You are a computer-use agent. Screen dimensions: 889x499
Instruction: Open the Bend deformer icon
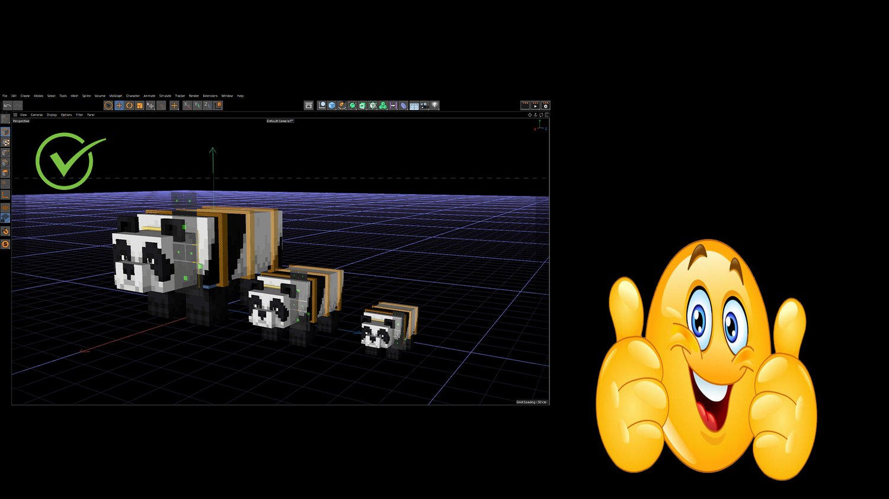(404, 105)
